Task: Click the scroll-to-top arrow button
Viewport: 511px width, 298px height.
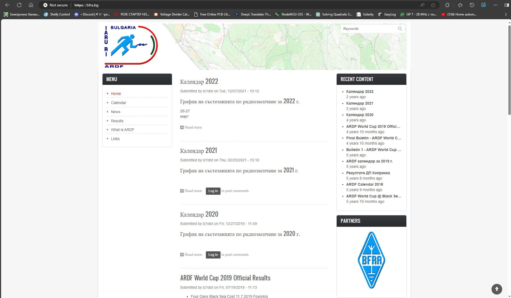Action: (497, 289)
